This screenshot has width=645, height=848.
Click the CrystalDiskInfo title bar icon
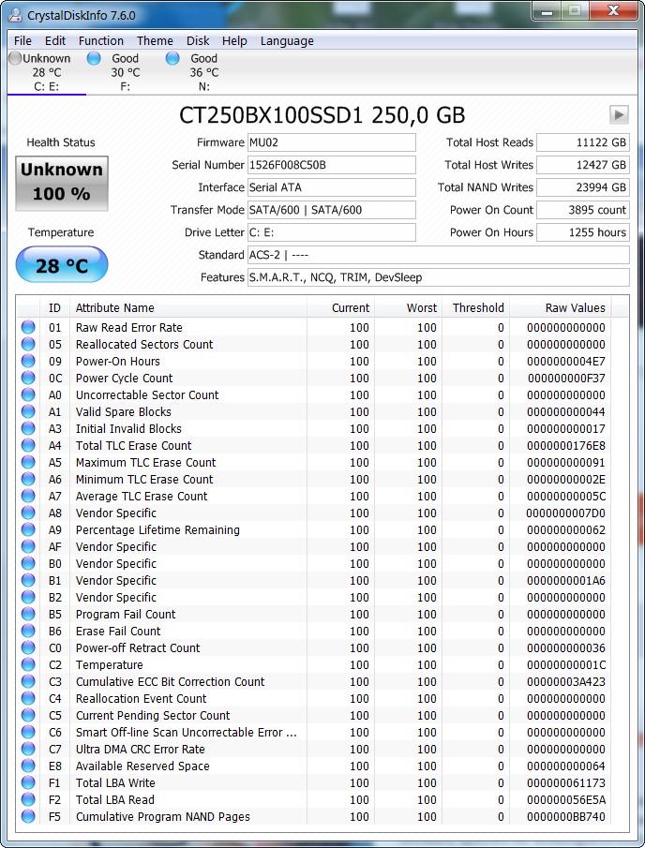(x=16, y=15)
